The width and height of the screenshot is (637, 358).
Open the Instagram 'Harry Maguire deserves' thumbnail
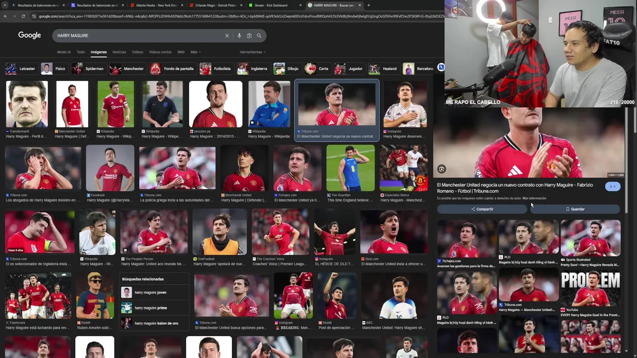point(405,104)
